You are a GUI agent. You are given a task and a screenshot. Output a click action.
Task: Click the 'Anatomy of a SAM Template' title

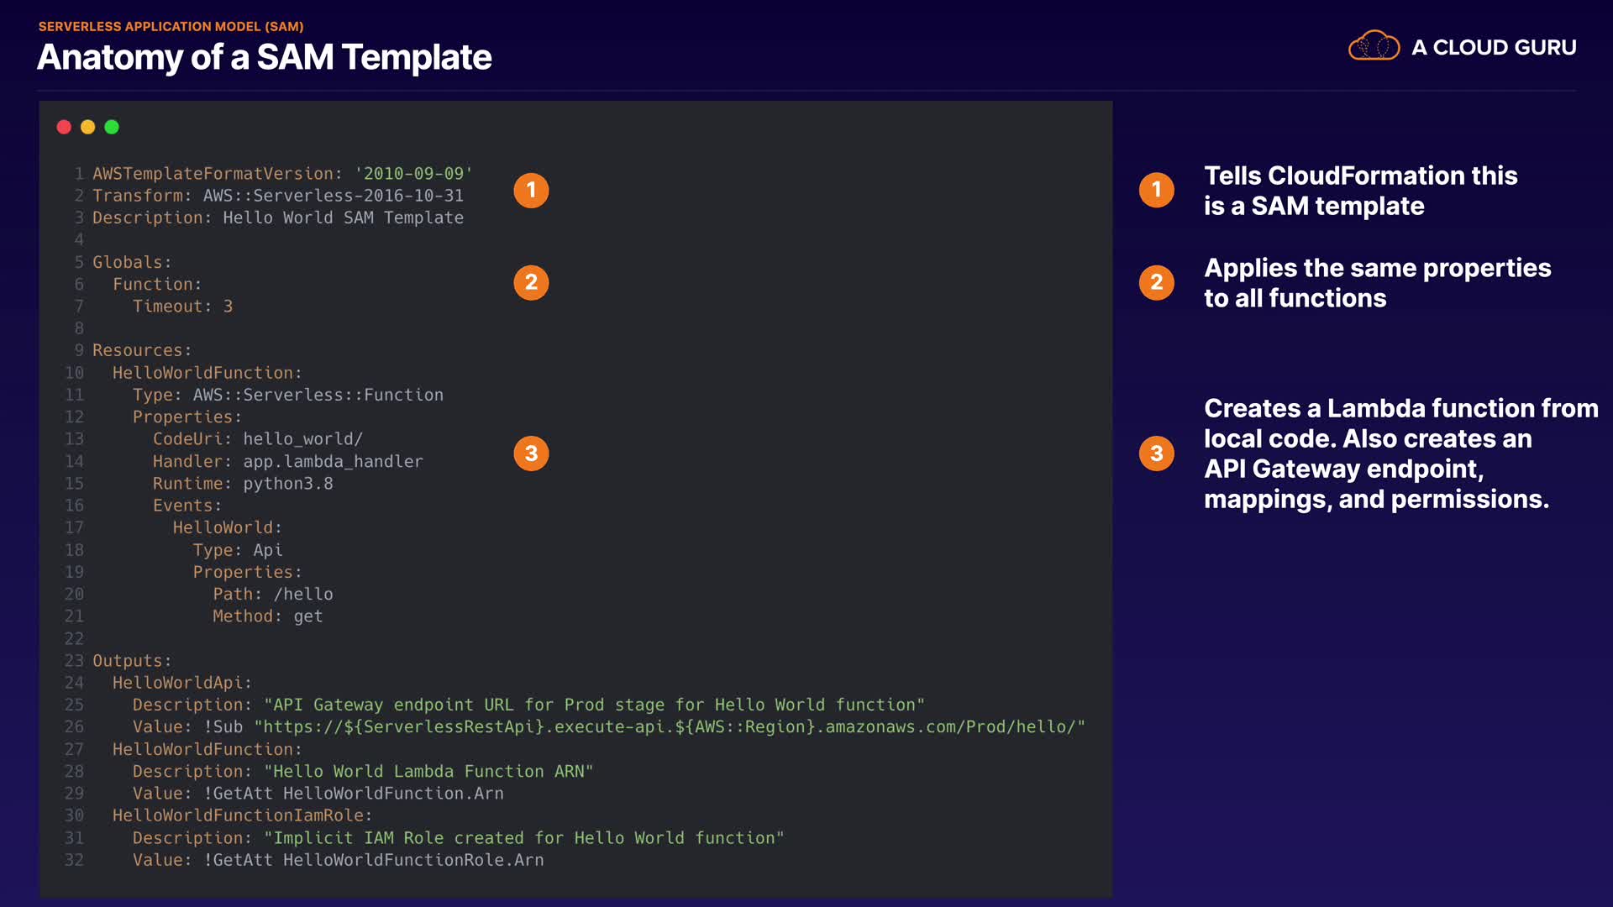pyautogui.click(x=265, y=57)
